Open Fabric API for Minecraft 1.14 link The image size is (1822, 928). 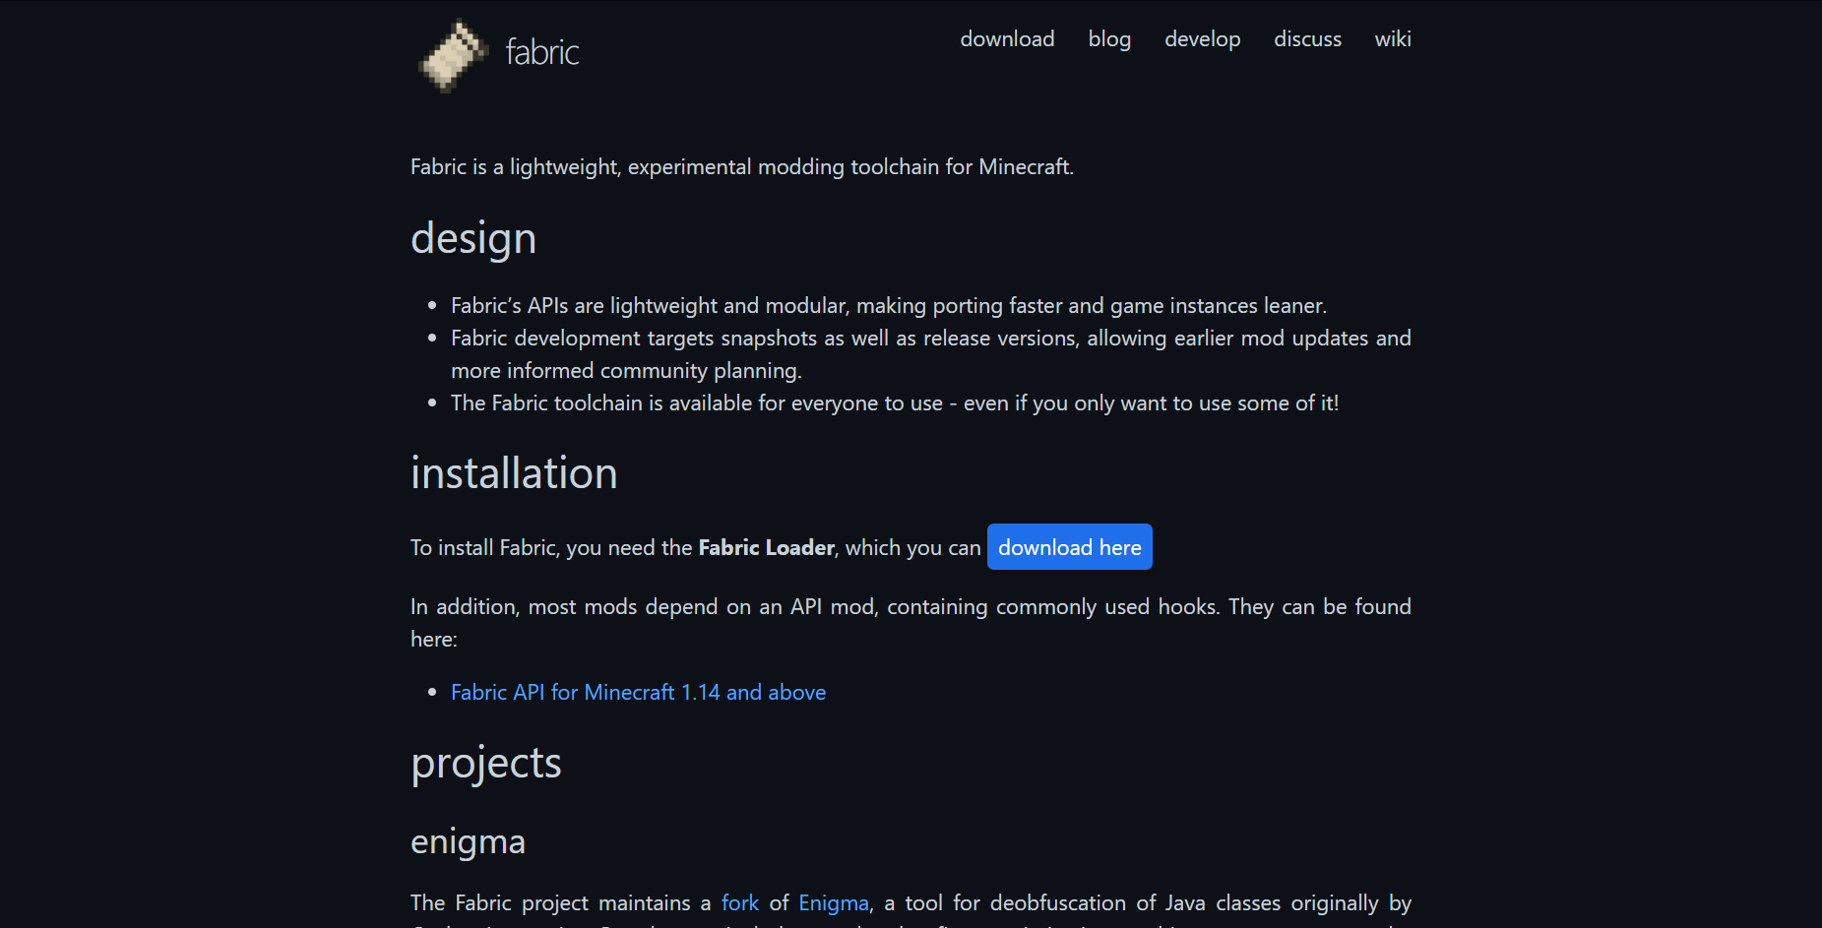(638, 693)
